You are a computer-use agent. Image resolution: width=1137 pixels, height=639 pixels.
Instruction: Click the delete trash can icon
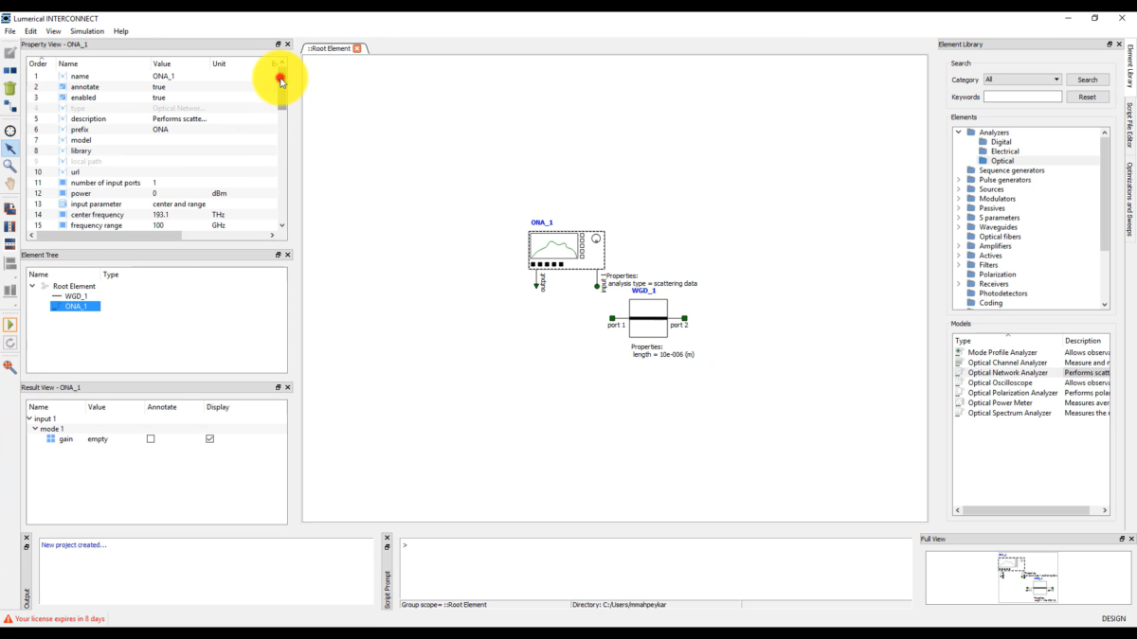coord(10,88)
